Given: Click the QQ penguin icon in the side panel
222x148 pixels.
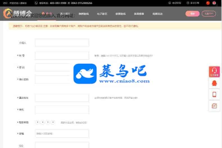Looking at the screenshot, I should pyautogui.click(x=214, y=83).
